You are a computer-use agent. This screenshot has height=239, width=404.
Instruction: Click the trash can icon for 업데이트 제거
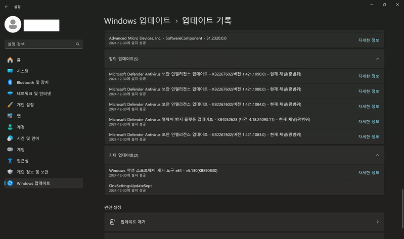point(112,222)
